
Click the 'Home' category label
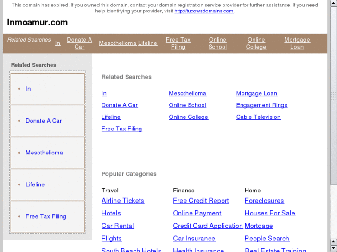point(253,191)
